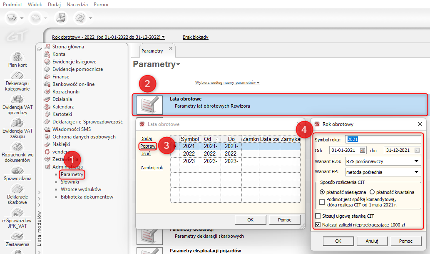Open calendar picker for do date

pos(417,150)
